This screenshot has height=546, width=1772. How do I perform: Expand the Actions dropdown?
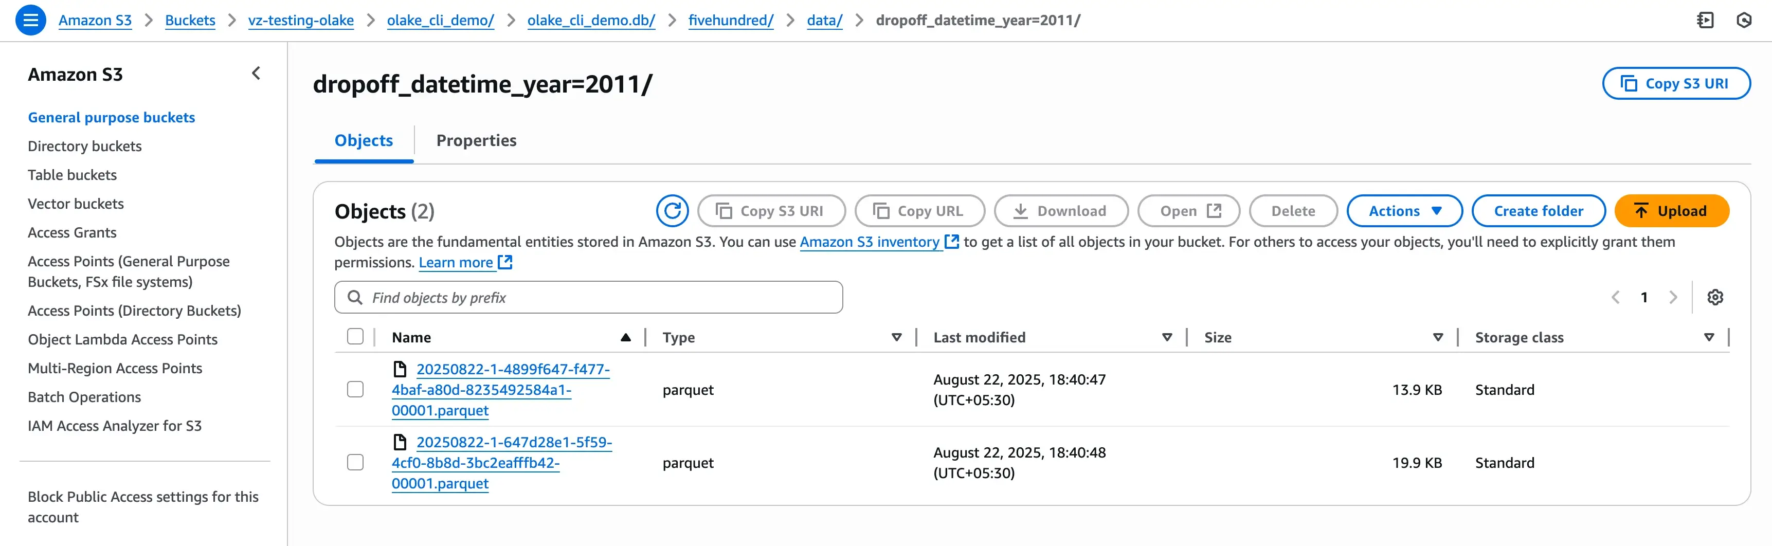(1404, 211)
